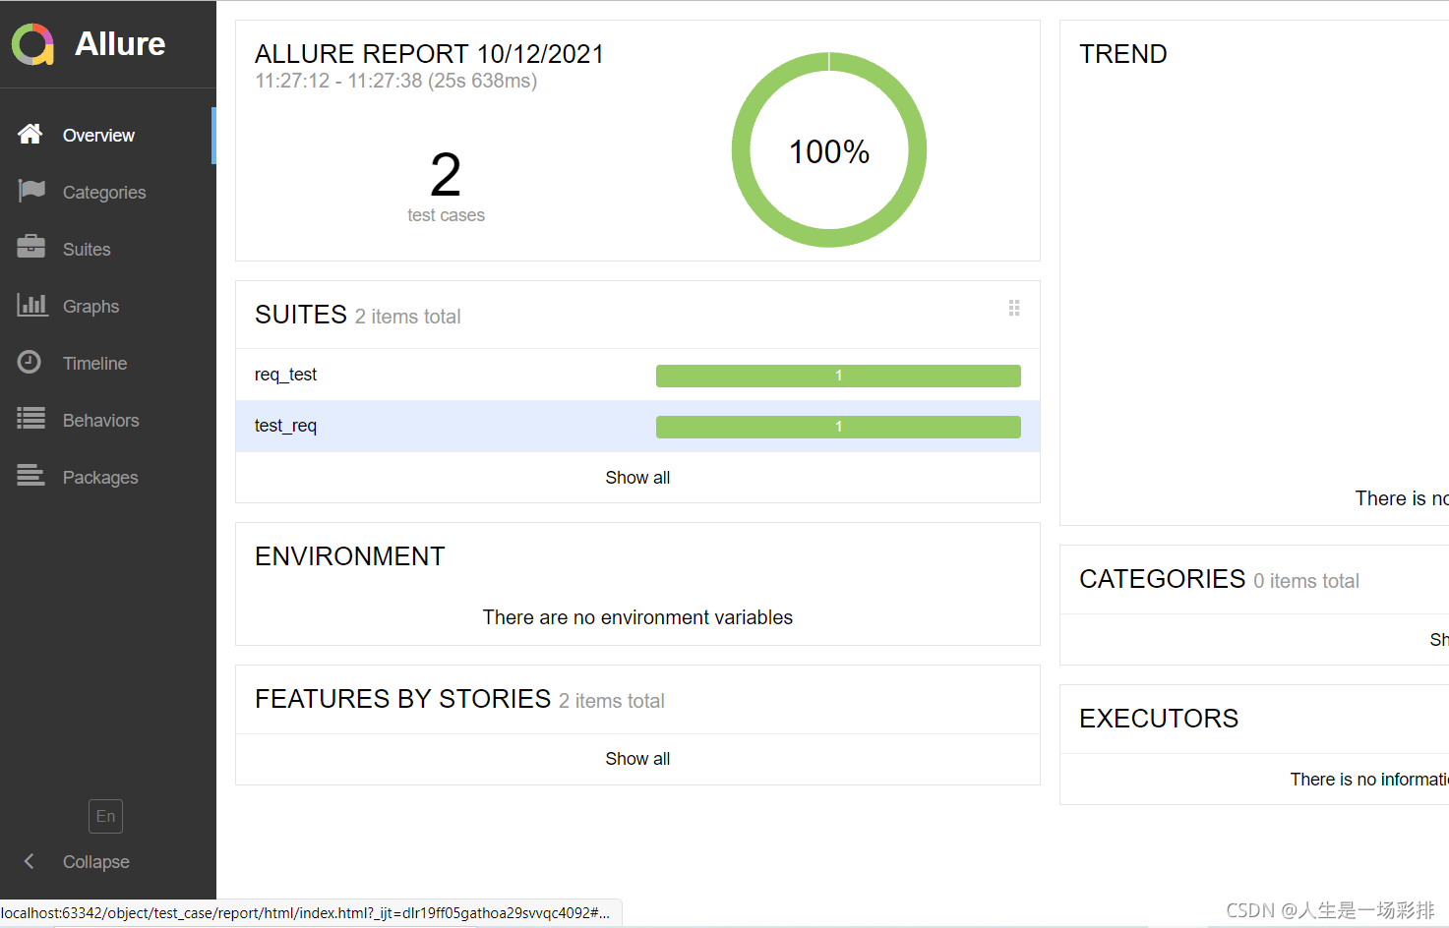The height and width of the screenshot is (928, 1449).
Task: Click the Suites widget drag handle
Action: pyautogui.click(x=1013, y=309)
